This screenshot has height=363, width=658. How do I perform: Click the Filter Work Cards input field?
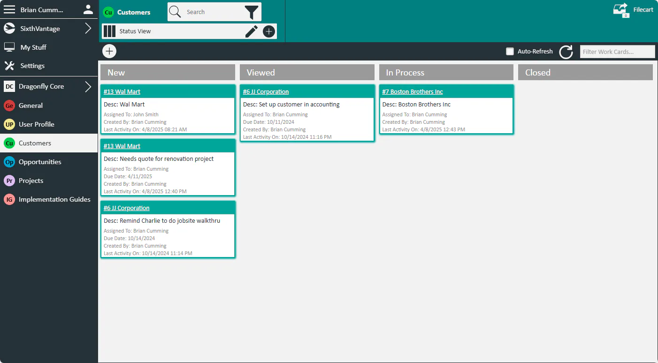click(x=617, y=52)
